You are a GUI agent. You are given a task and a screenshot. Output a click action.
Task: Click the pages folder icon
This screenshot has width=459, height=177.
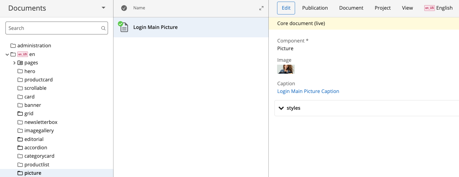pyautogui.click(x=20, y=63)
